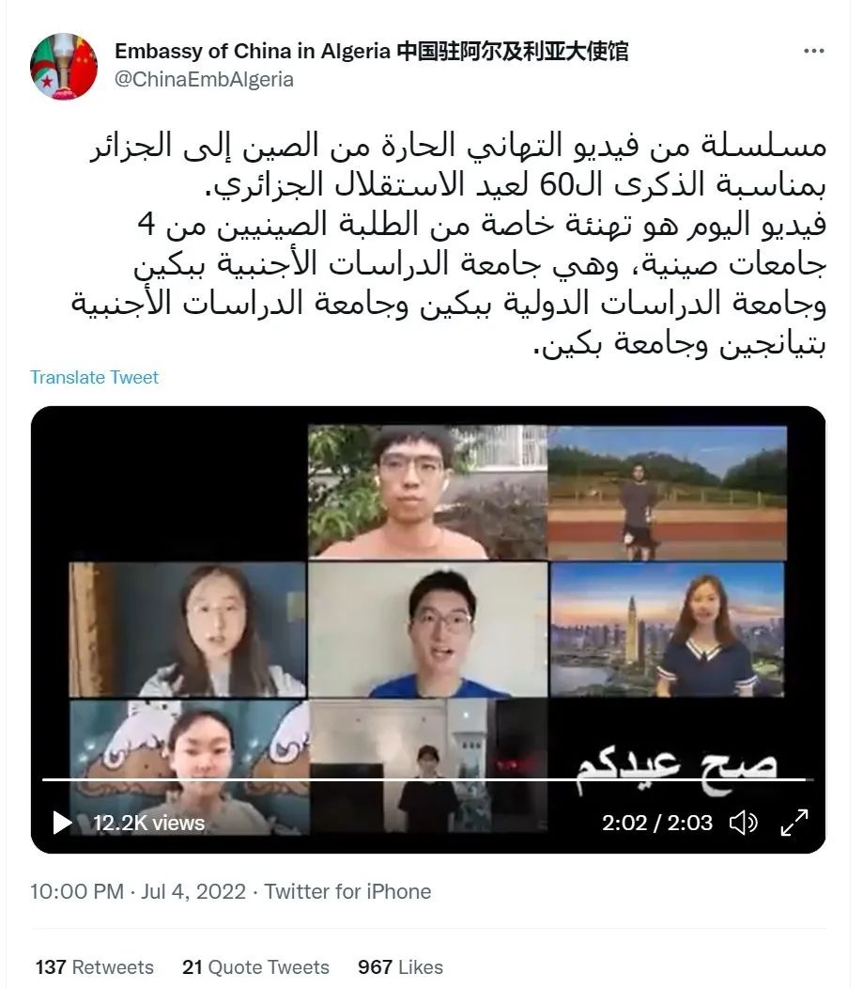Open the tweet timestamp Jul 4, 2022
The width and height of the screenshot is (863, 989).
click(193, 891)
